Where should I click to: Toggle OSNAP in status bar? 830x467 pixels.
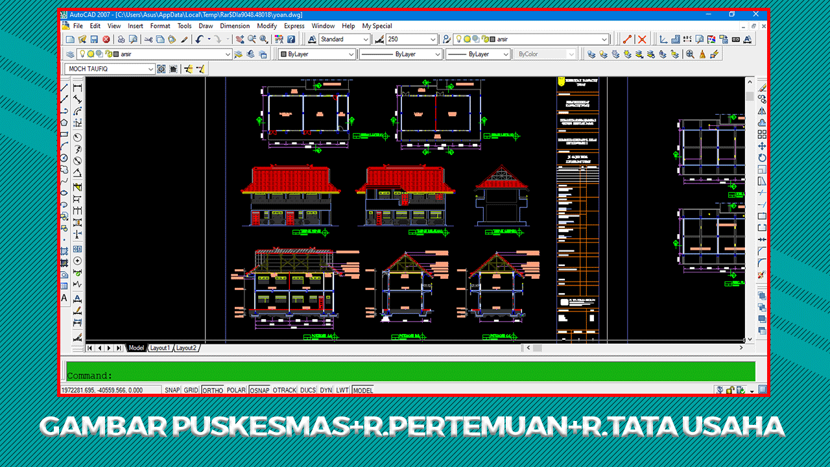(x=259, y=390)
